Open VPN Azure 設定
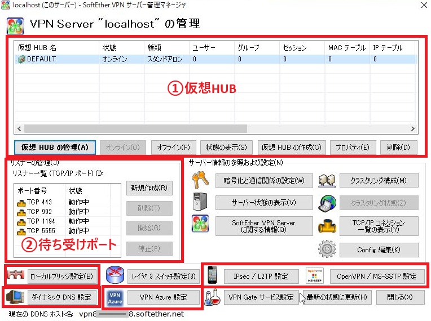 pyautogui.click(x=164, y=297)
